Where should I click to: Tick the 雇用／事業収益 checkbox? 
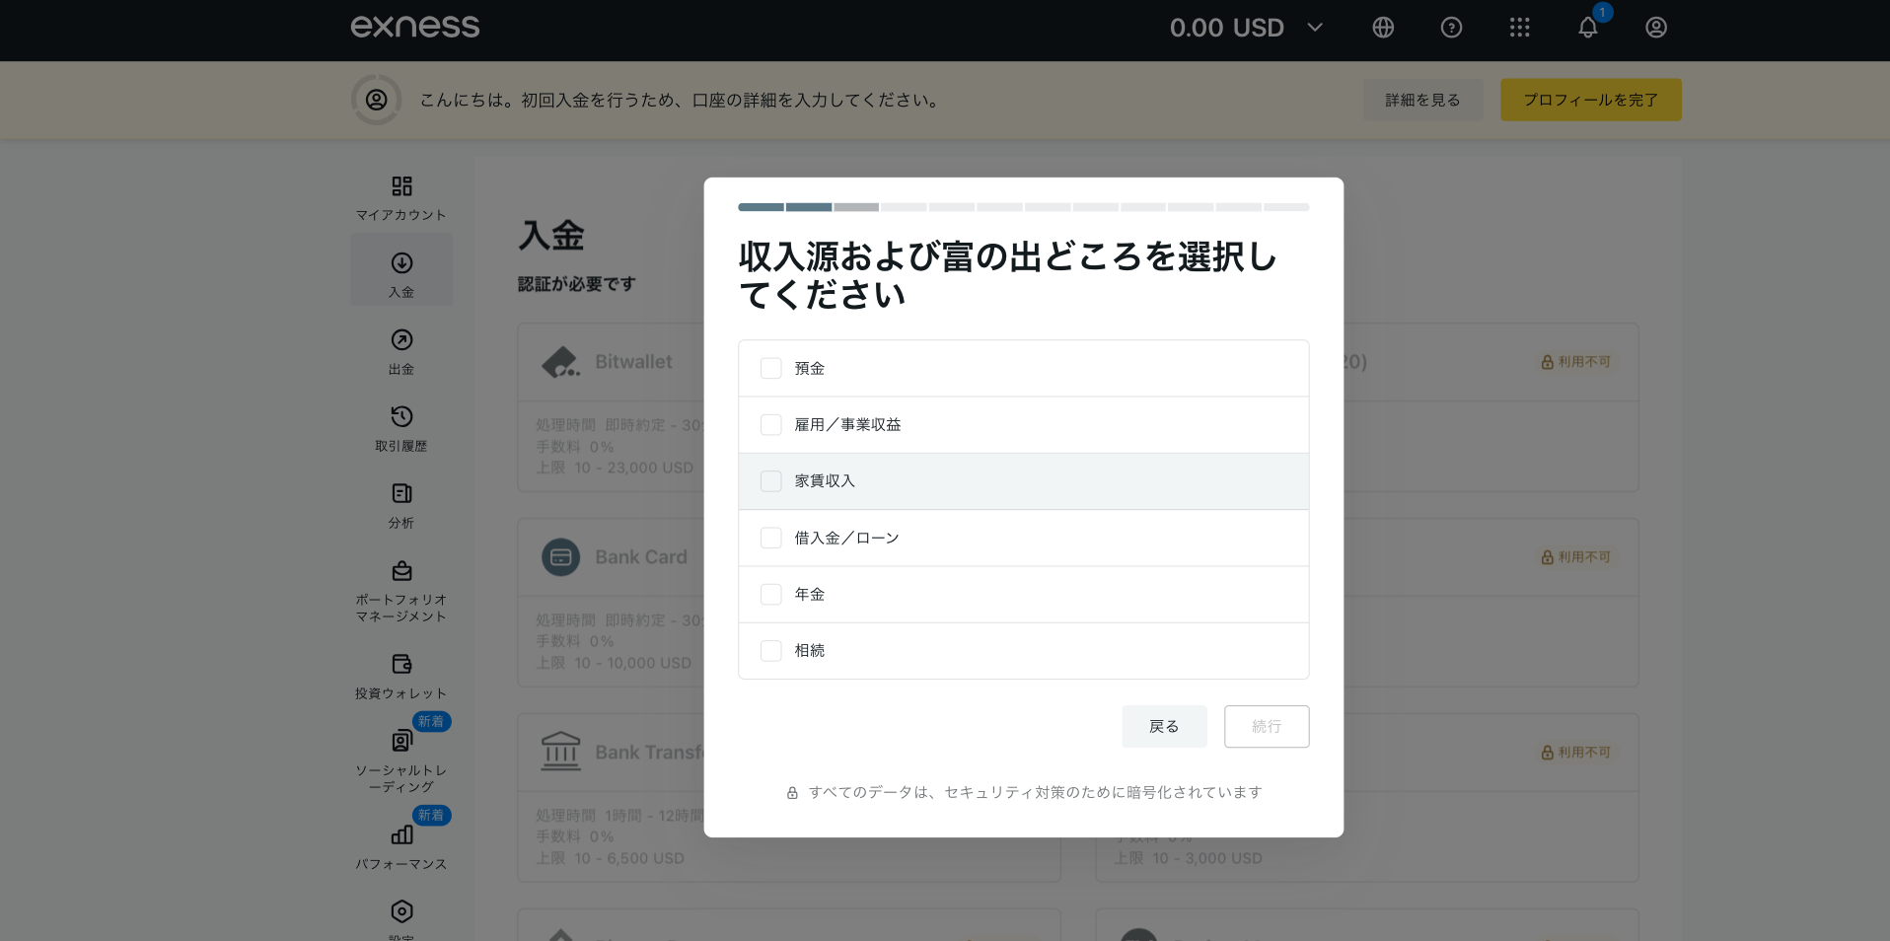(x=771, y=425)
